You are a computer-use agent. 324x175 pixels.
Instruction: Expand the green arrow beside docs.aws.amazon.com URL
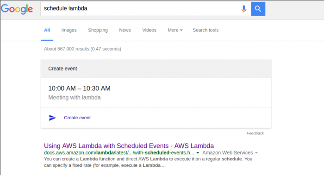click(198, 153)
